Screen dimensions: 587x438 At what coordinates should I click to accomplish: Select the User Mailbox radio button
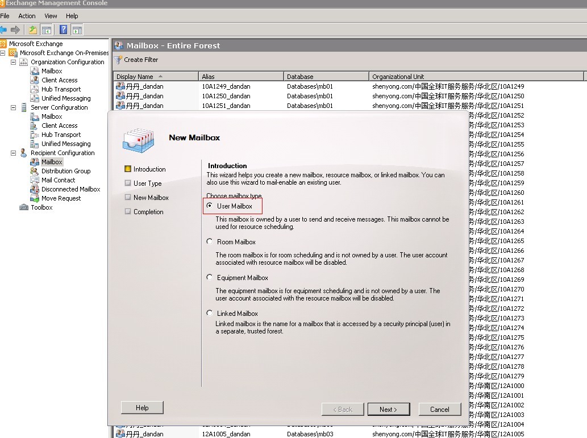tap(210, 206)
